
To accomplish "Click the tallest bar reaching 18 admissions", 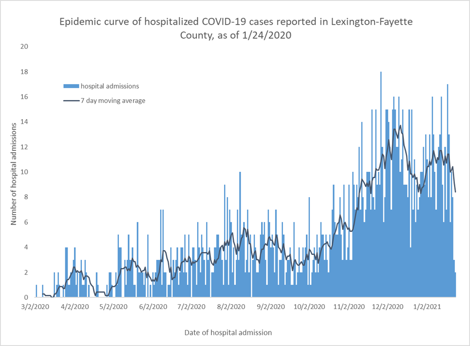I will 381,185.
